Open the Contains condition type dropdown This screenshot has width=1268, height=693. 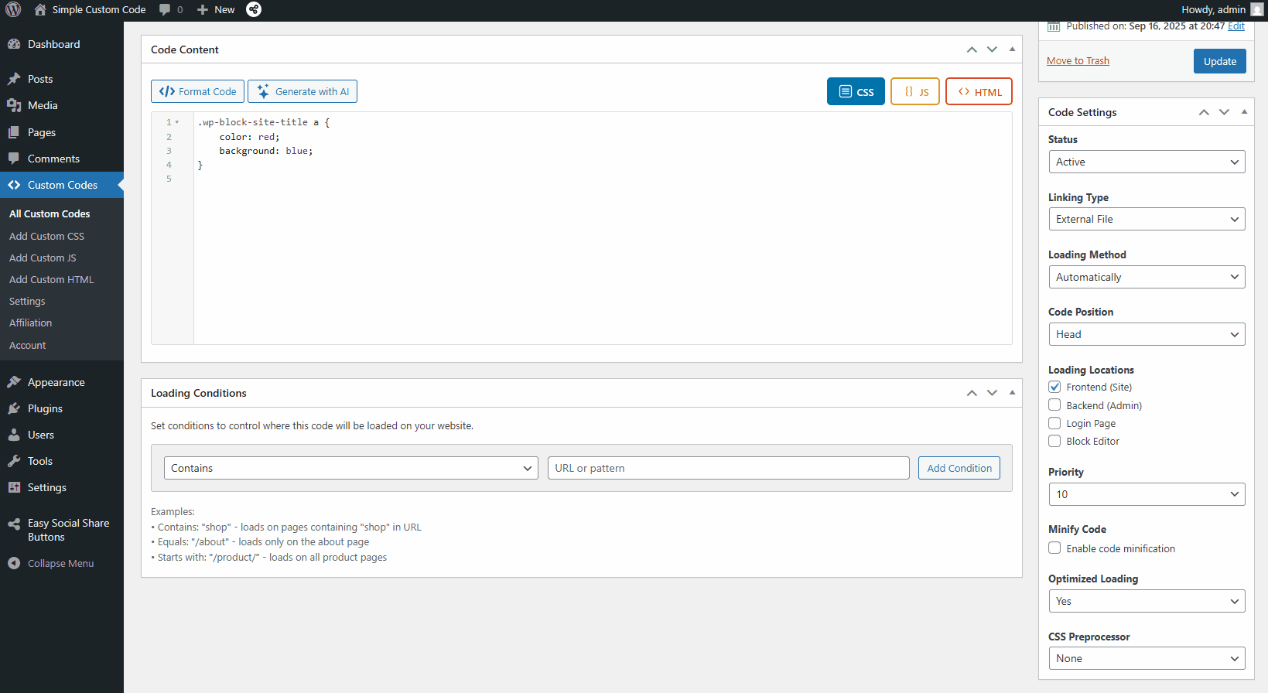(x=351, y=468)
